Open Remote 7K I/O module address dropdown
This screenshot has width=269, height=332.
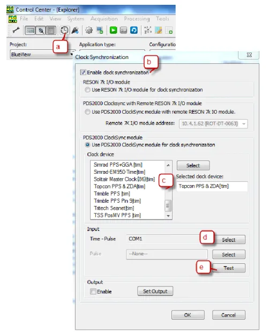click(213, 124)
